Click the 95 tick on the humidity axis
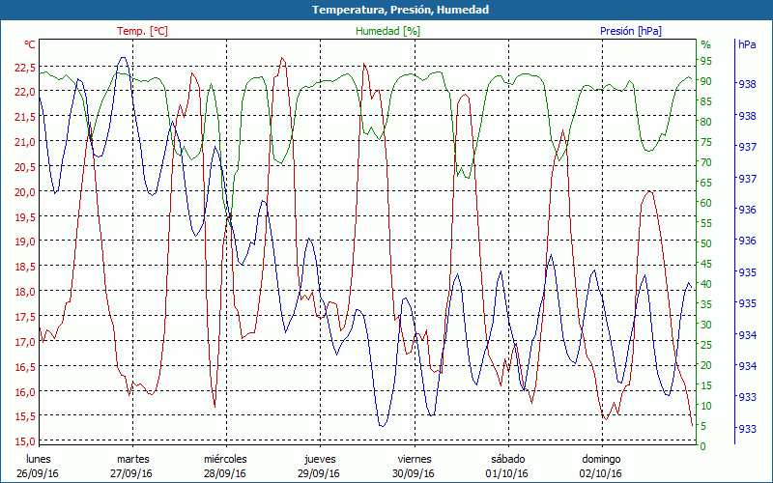 (x=706, y=61)
